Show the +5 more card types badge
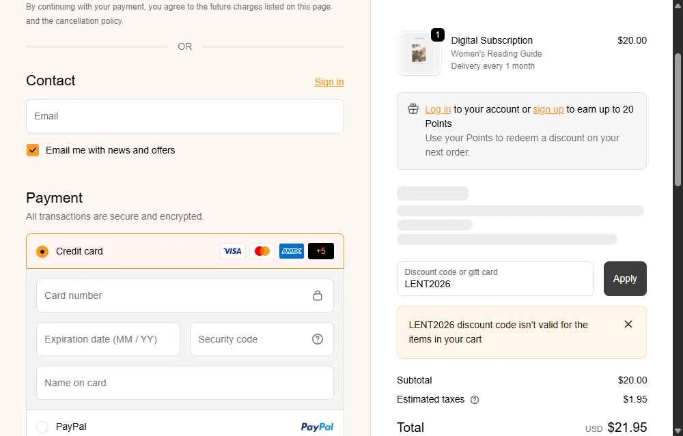Screen dimensions: 683x436 tap(321, 251)
